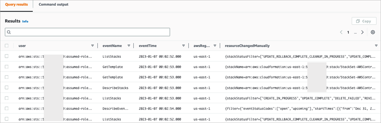Click the eventName column header
381x123 pixels.
tap(112, 46)
